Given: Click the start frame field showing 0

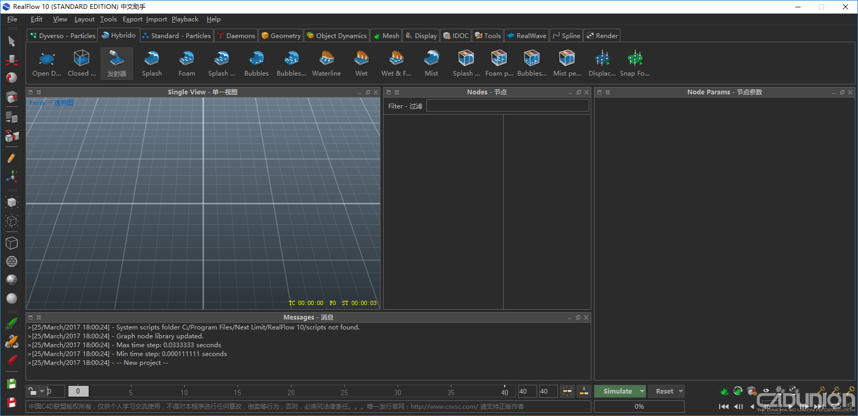Looking at the screenshot, I should 56,391.
